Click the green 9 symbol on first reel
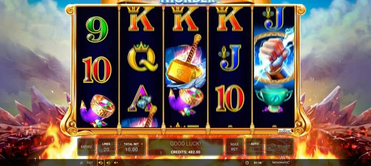Screen dimensions: 371x166 (x=97, y=29)
